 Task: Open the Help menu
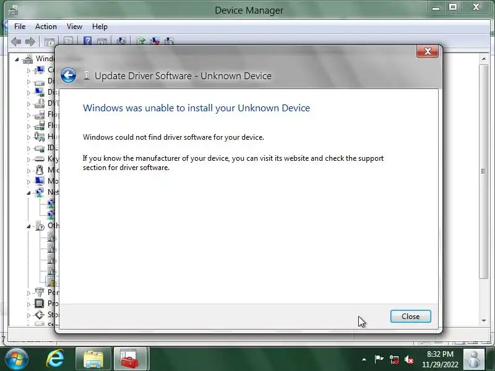point(100,27)
